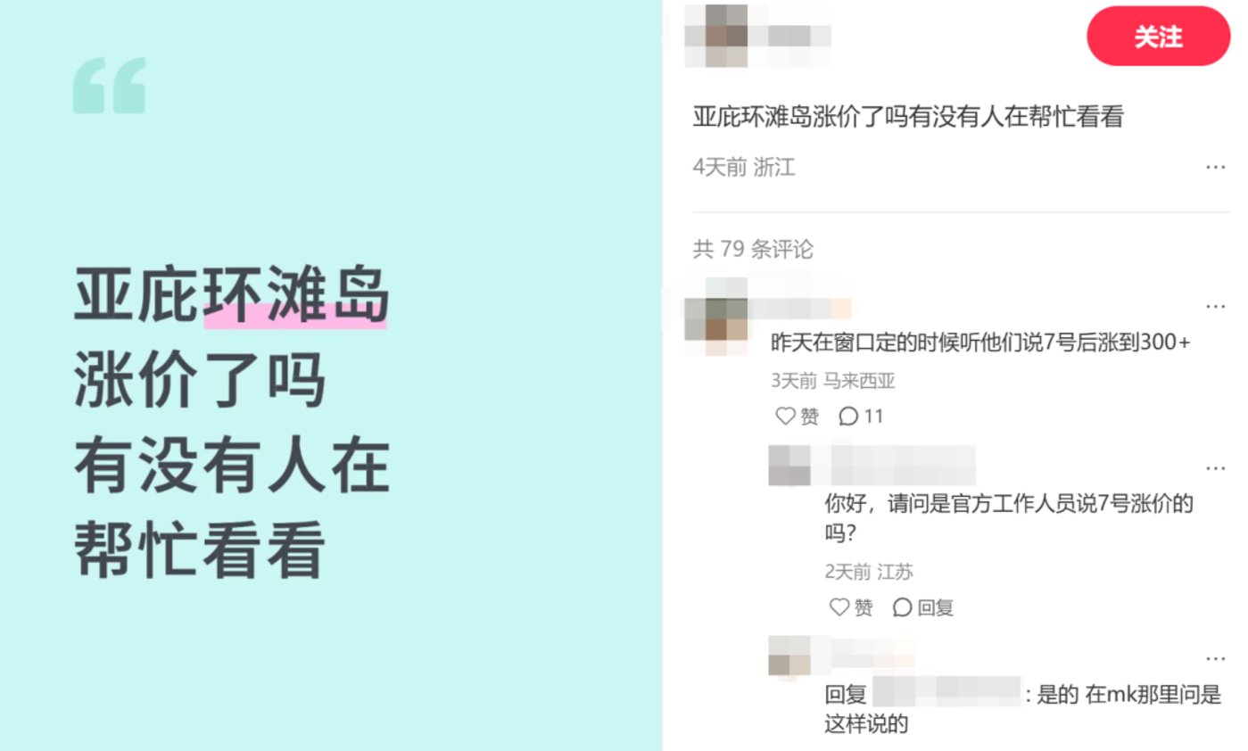Click the 共 79 条评论 header
The image size is (1248, 751).
pos(753,249)
